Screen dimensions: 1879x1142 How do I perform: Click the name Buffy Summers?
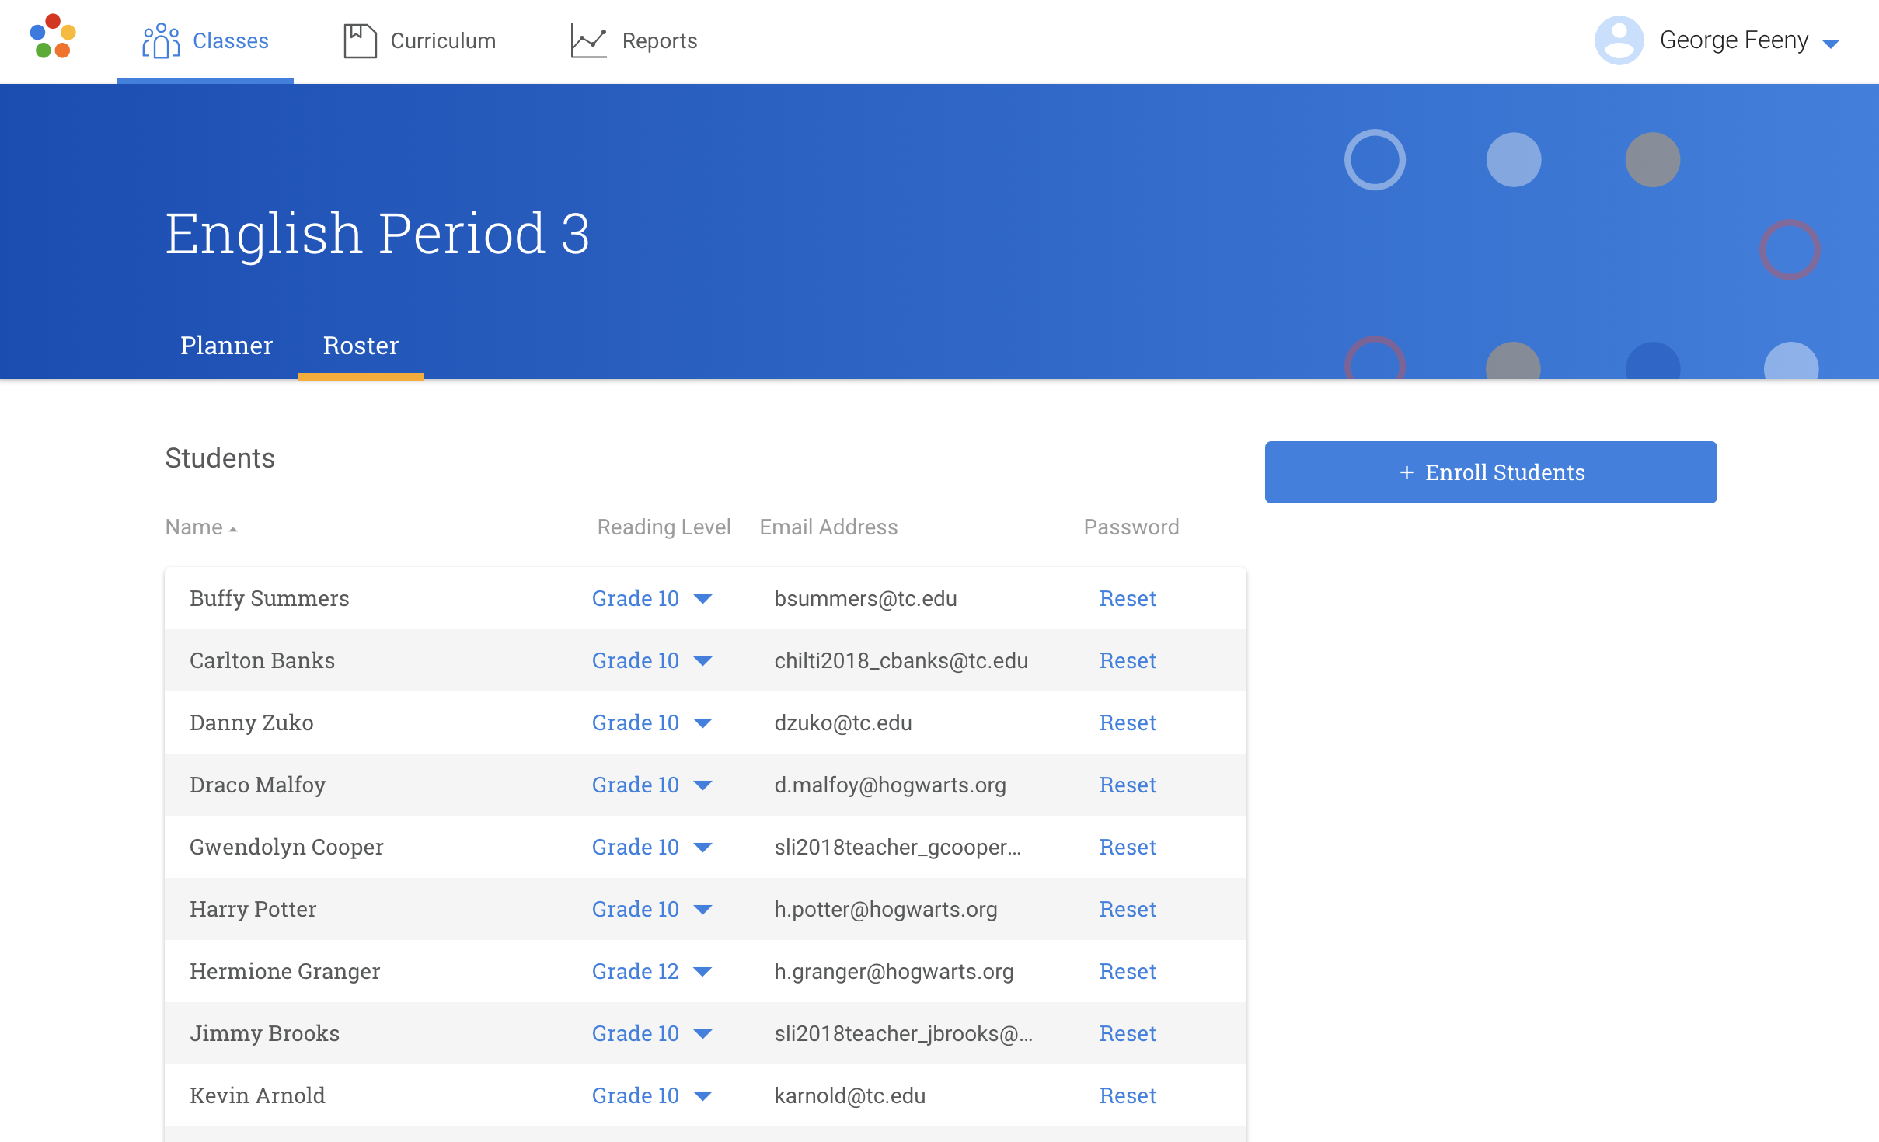click(270, 599)
